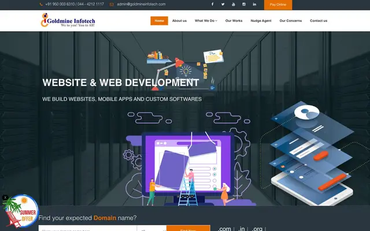
Task: Click "We build websites, mobile apps" subtitle
Action: pos(122,99)
